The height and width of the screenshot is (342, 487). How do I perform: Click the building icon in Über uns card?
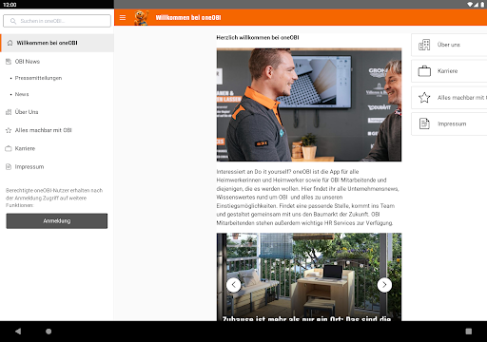[424, 45]
